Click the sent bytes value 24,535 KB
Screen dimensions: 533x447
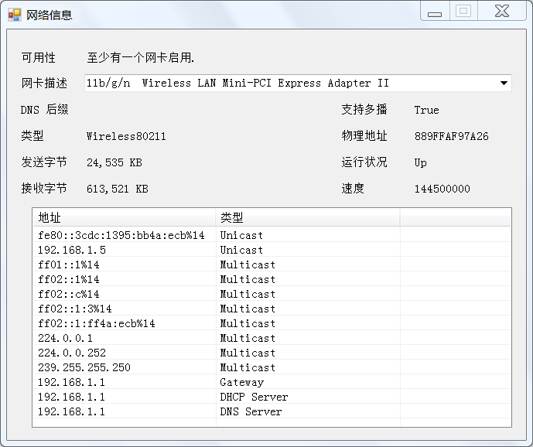click(x=114, y=162)
